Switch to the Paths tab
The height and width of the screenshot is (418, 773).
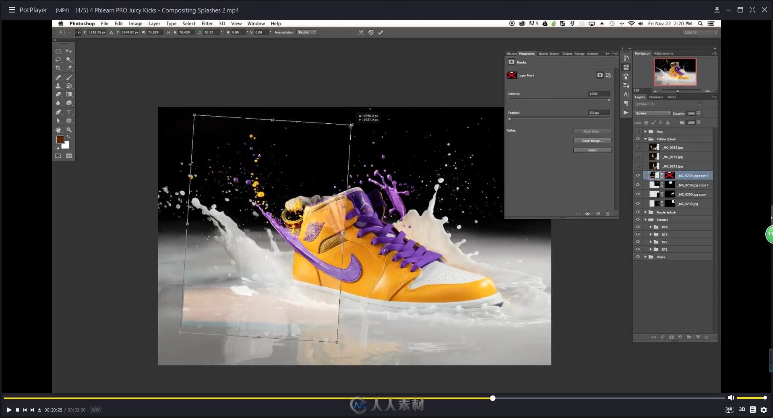pyautogui.click(x=672, y=97)
